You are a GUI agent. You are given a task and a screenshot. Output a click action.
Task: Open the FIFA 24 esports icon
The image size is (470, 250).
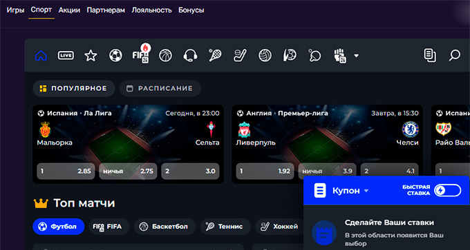(141, 55)
